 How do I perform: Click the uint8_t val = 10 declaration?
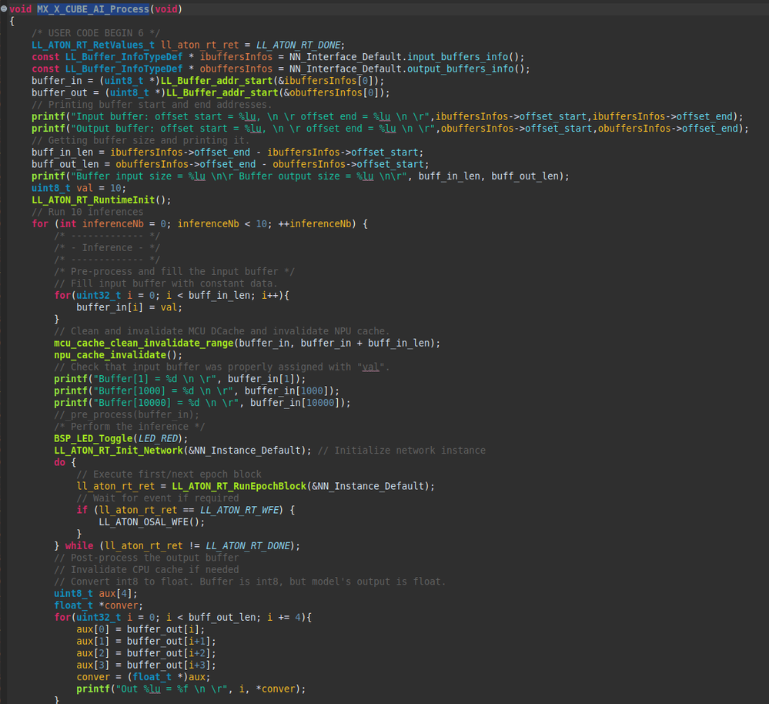[78, 188]
